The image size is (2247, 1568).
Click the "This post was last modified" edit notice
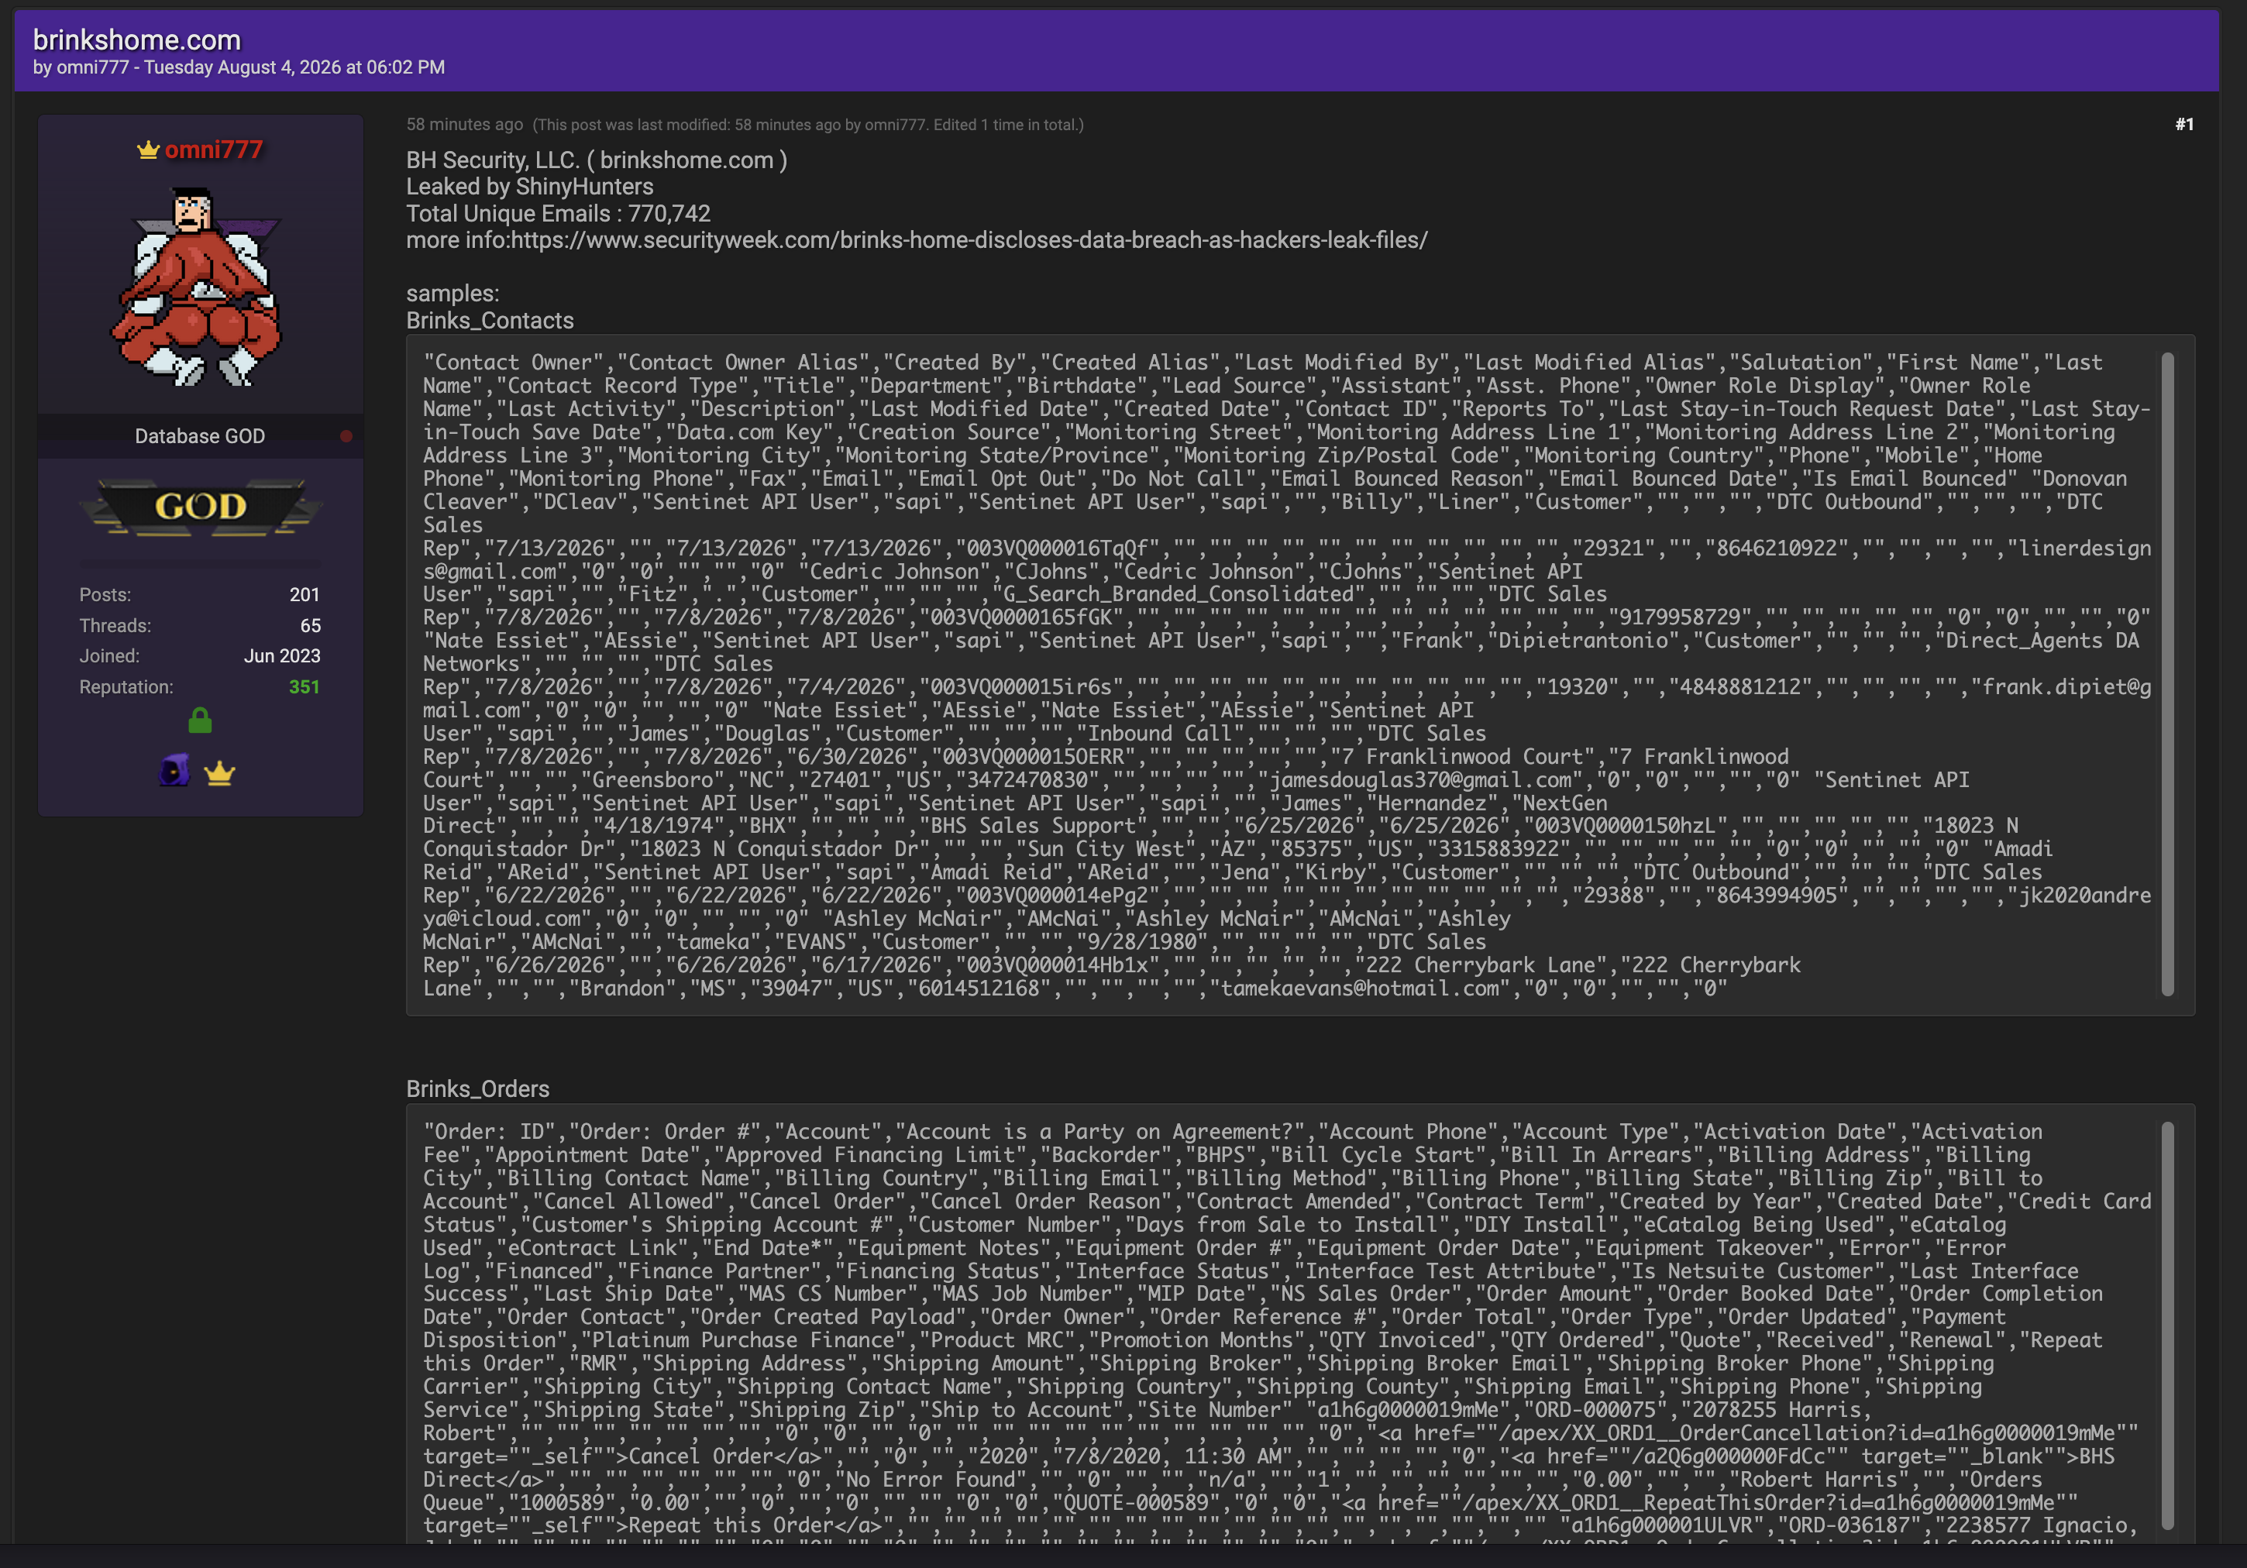click(x=808, y=124)
